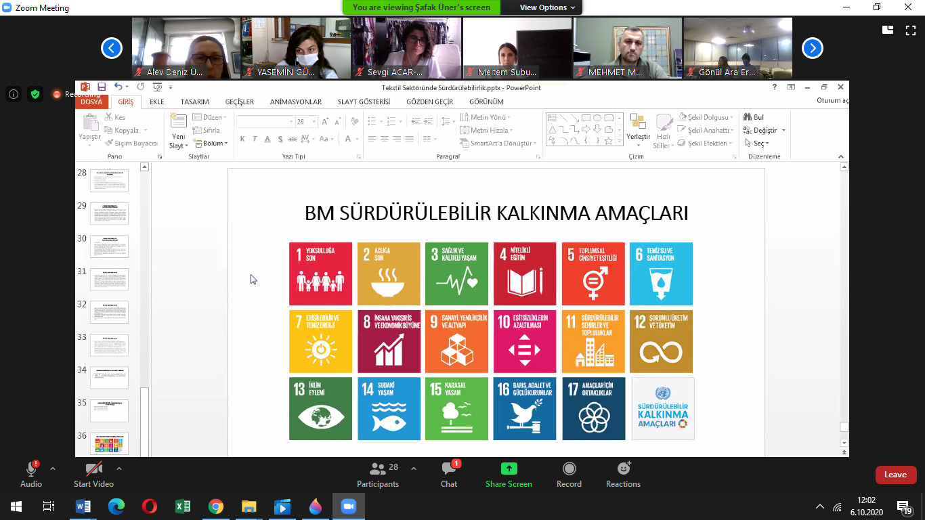Switch to SLAYT GÖSTERİSİ ribbon tab
Screen dimensions: 925x520
[x=364, y=102]
